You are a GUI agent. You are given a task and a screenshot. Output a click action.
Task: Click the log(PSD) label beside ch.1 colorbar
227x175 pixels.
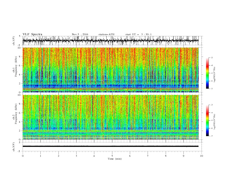coord(215,75)
